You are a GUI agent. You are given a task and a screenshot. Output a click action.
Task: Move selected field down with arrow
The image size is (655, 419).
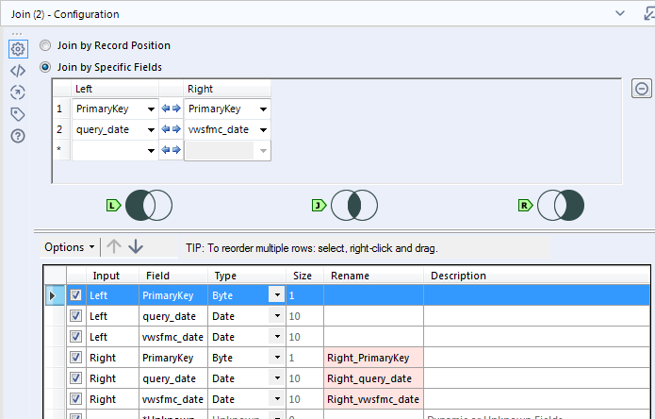pos(136,247)
